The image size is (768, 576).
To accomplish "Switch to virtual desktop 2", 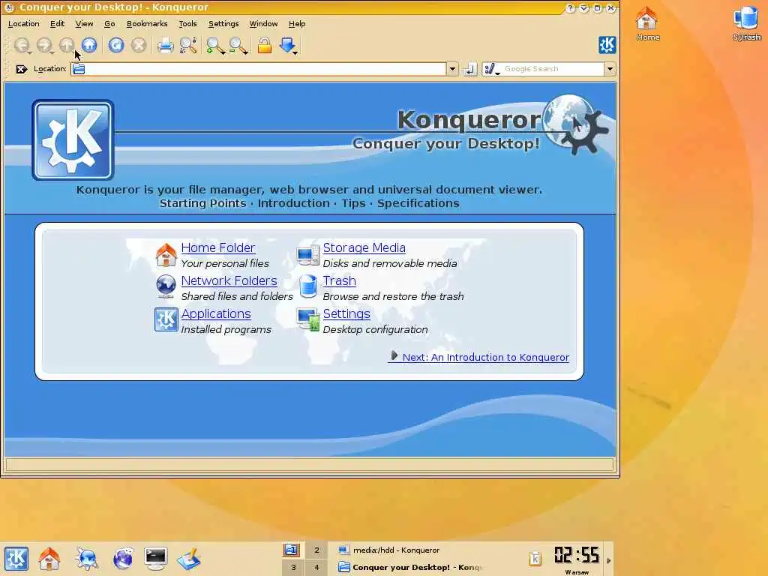I will tap(316, 550).
